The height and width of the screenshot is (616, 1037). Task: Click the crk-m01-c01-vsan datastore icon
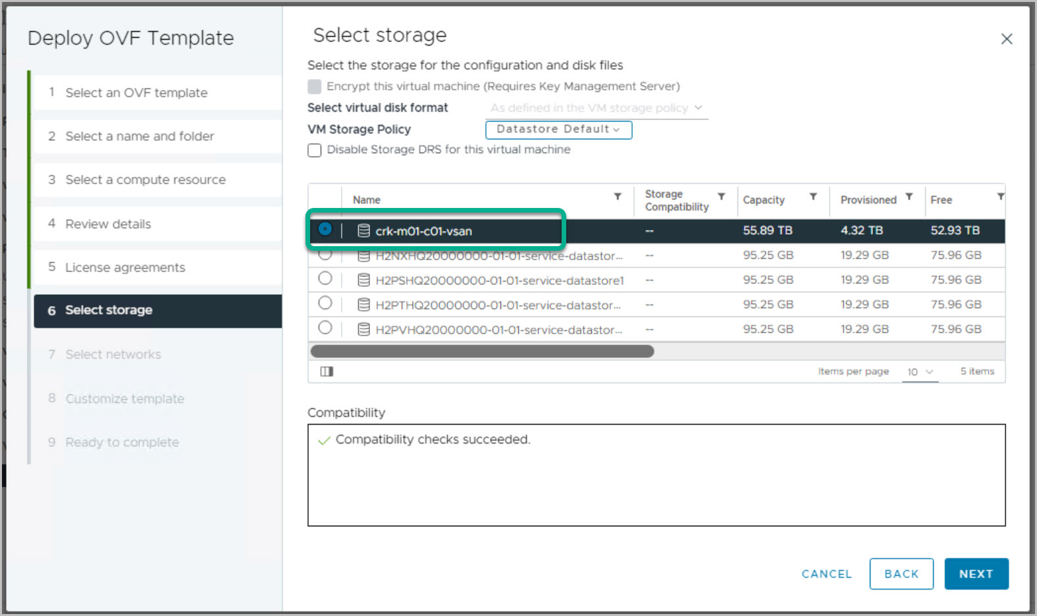click(x=363, y=231)
